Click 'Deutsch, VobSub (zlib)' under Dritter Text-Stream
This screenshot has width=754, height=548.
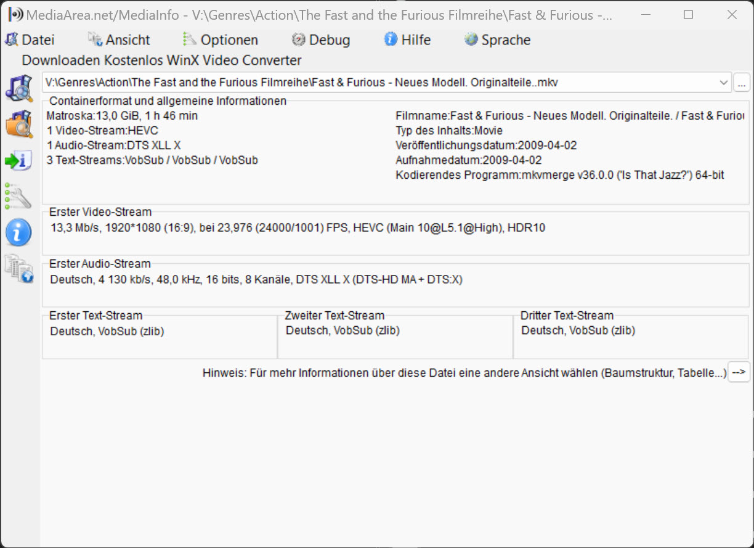click(x=578, y=331)
